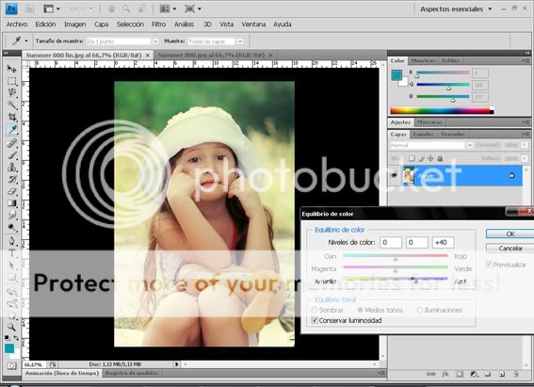Select the Clone Stamp tool

[x=12, y=167]
